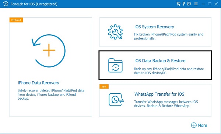The height and width of the screenshot is (134, 221).
Task: Choose iOS Data Backup & Restore title
Action: [x=160, y=61]
